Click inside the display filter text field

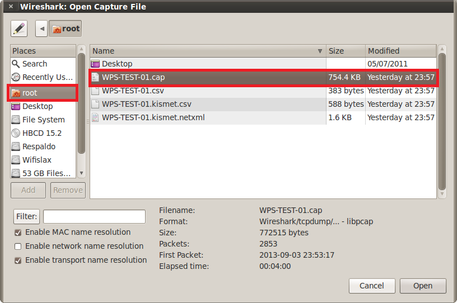coord(95,216)
